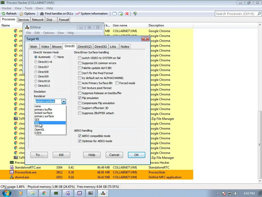
Task: Select the StandaloneRTC.exe process icon
Action: tap(12, 167)
